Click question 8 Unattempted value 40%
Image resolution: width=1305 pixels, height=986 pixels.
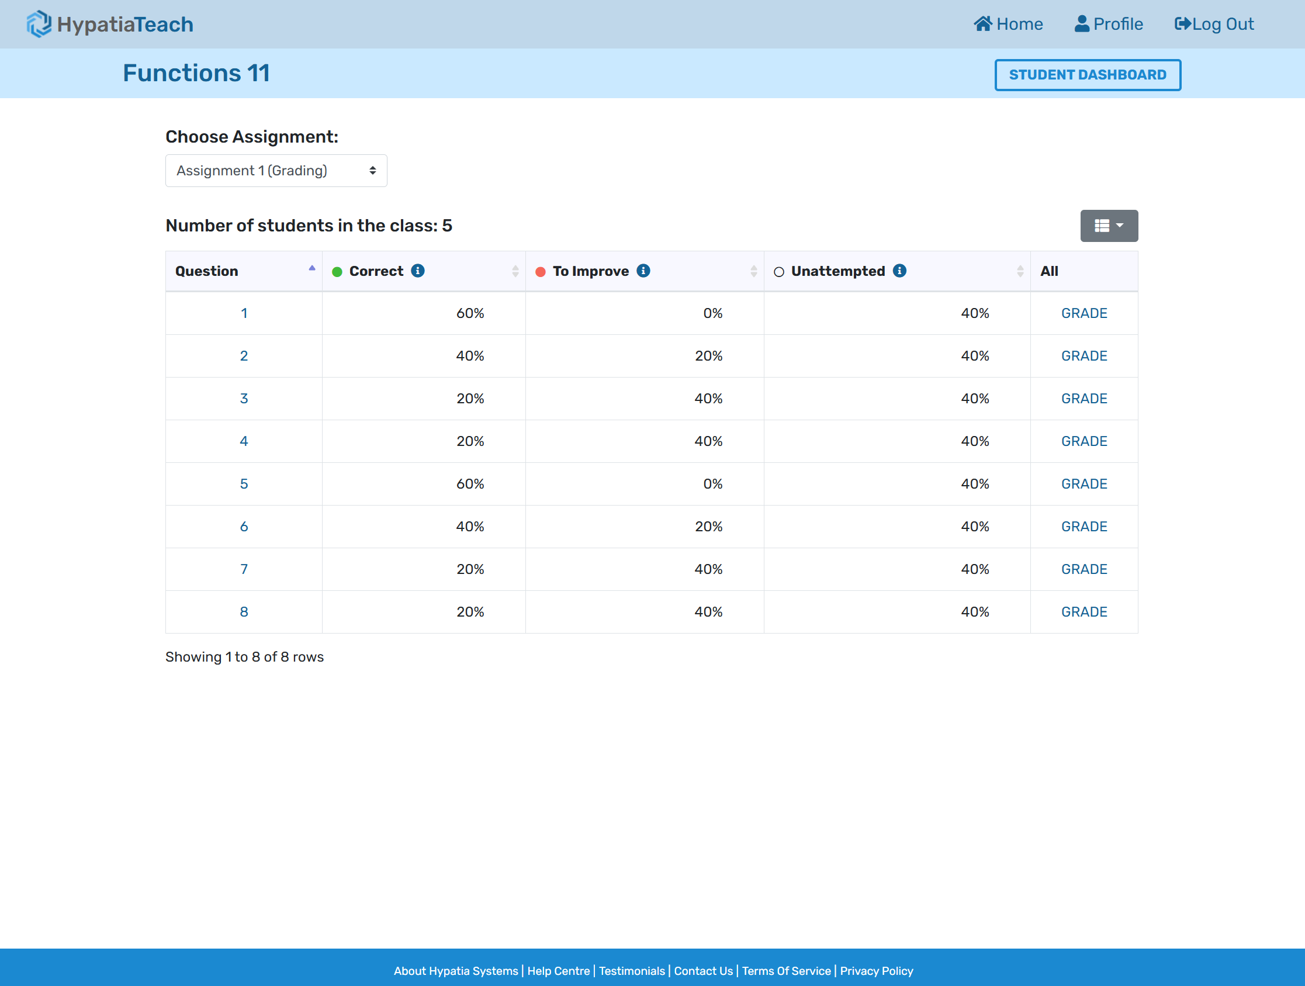point(975,612)
